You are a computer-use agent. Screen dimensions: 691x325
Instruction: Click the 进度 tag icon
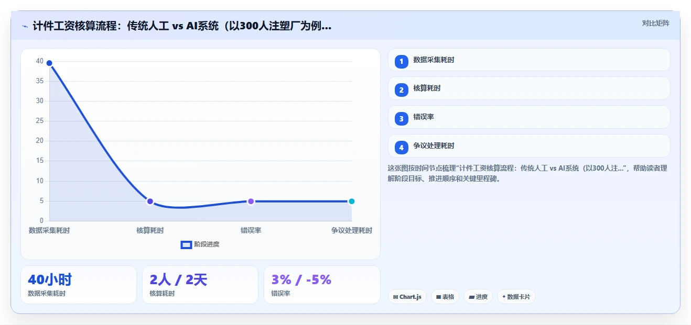(x=471, y=297)
